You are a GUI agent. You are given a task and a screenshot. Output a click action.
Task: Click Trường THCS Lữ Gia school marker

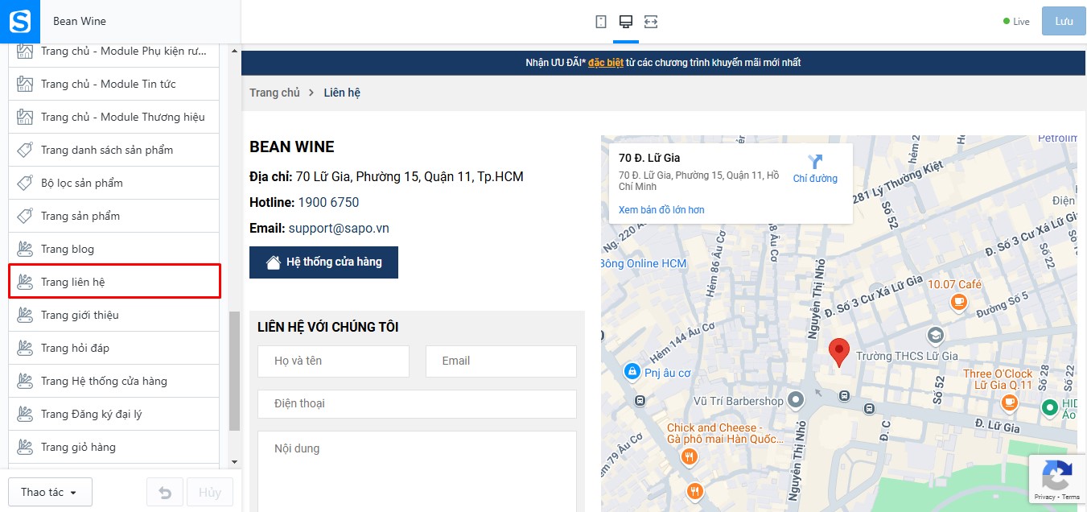click(x=935, y=333)
